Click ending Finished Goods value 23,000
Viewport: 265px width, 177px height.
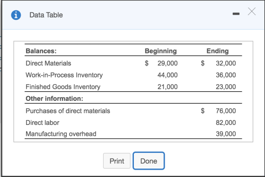coord(226,87)
